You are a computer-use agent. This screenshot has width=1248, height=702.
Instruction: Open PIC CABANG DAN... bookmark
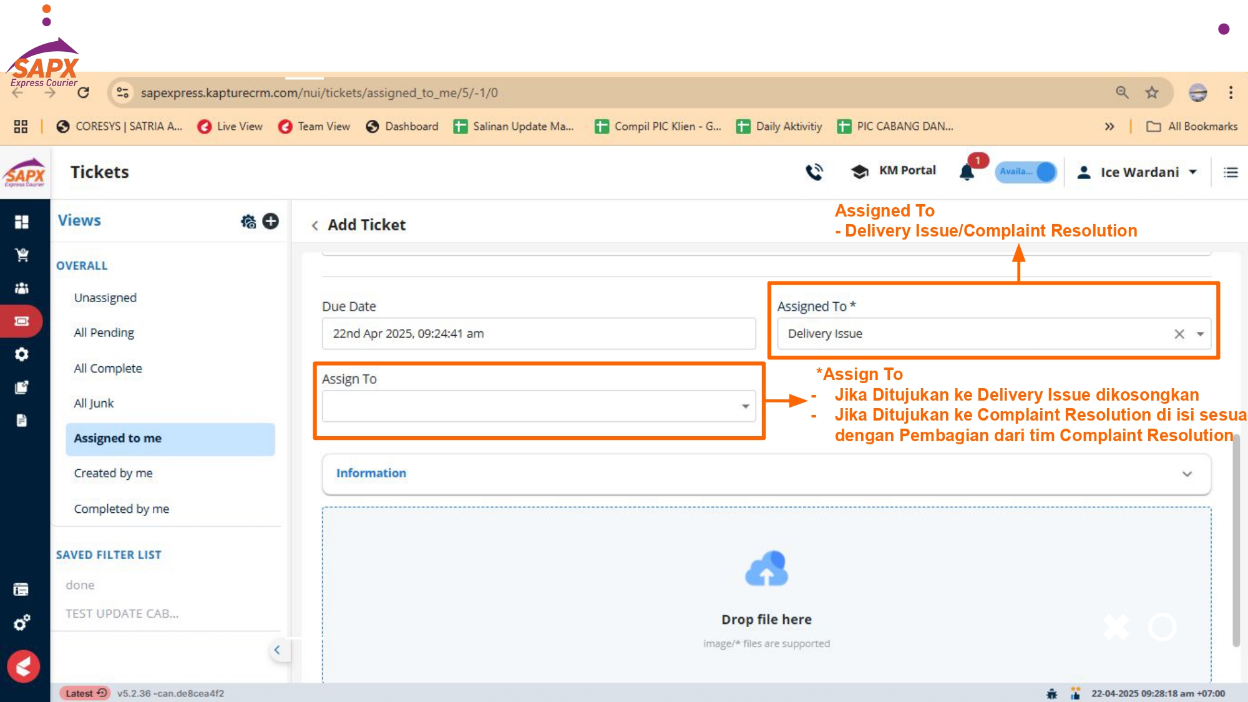pyautogui.click(x=895, y=127)
